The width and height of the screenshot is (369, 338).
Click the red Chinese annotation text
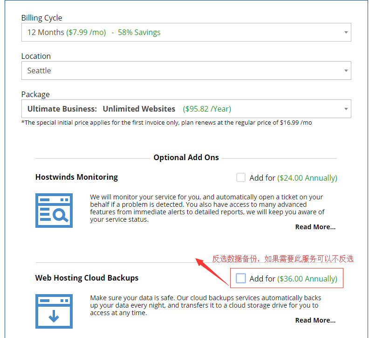coord(283,259)
